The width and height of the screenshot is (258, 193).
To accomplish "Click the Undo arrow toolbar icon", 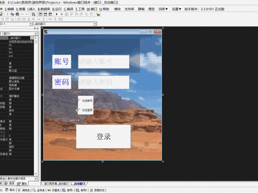I will 27,14.
